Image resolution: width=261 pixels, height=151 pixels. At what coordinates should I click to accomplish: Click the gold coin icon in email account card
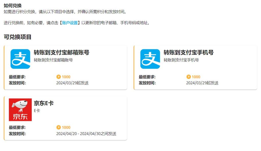(x=59, y=77)
